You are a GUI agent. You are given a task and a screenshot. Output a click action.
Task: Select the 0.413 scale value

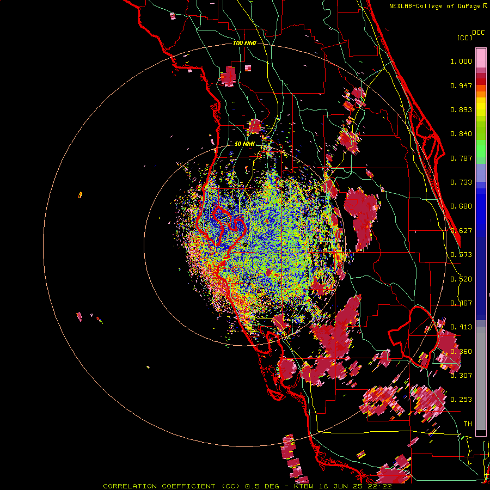click(461, 327)
